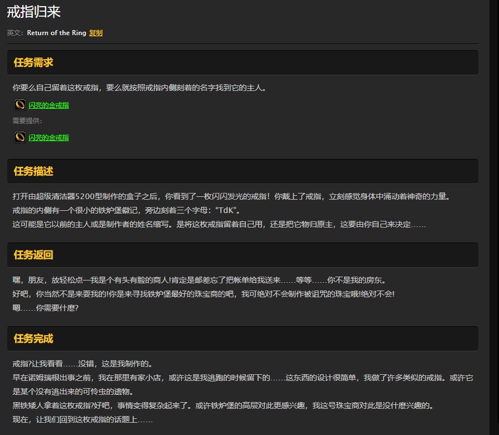The image size is (499, 435).
Task: Click the gold ring icon under 任务需求
Action: coord(20,105)
